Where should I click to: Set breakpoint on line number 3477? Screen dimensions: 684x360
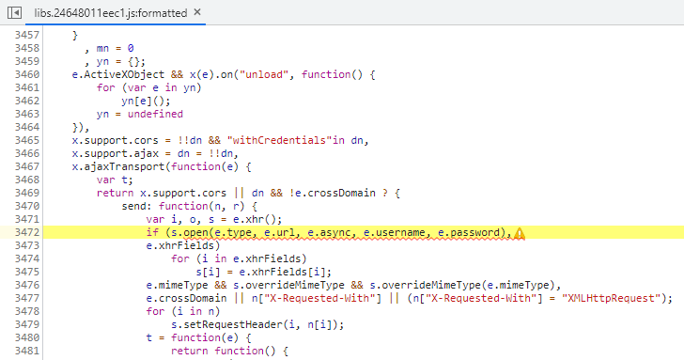[x=27, y=298]
